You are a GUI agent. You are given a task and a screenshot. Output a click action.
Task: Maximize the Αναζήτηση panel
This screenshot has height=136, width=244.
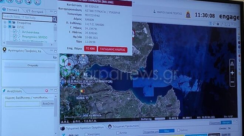coord(55,90)
